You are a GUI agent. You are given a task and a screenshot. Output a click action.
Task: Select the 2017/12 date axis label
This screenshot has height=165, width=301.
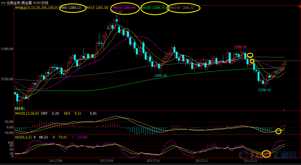[x=251, y=160]
